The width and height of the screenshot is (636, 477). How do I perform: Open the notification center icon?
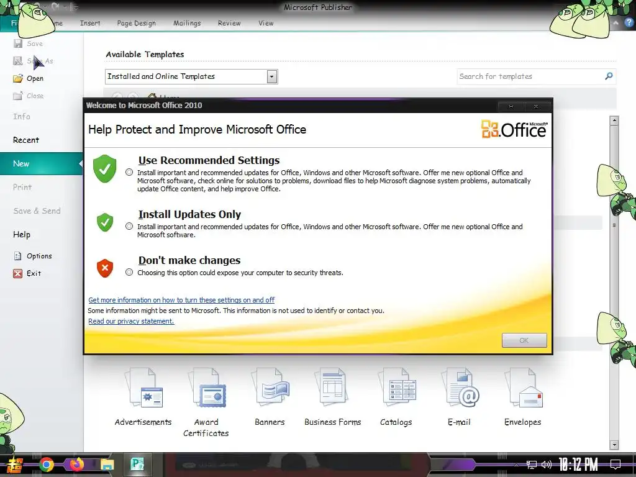[x=616, y=464]
